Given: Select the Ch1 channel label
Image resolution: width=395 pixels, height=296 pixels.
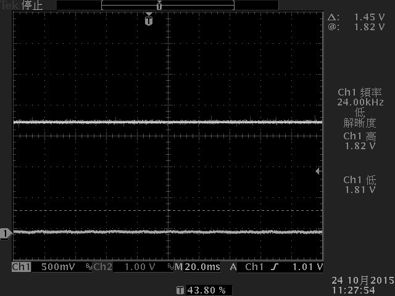Looking at the screenshot, I should [22, 267].
